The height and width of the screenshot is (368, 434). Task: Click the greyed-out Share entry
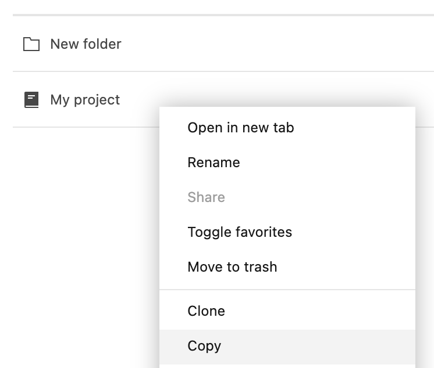click(206, 197)
